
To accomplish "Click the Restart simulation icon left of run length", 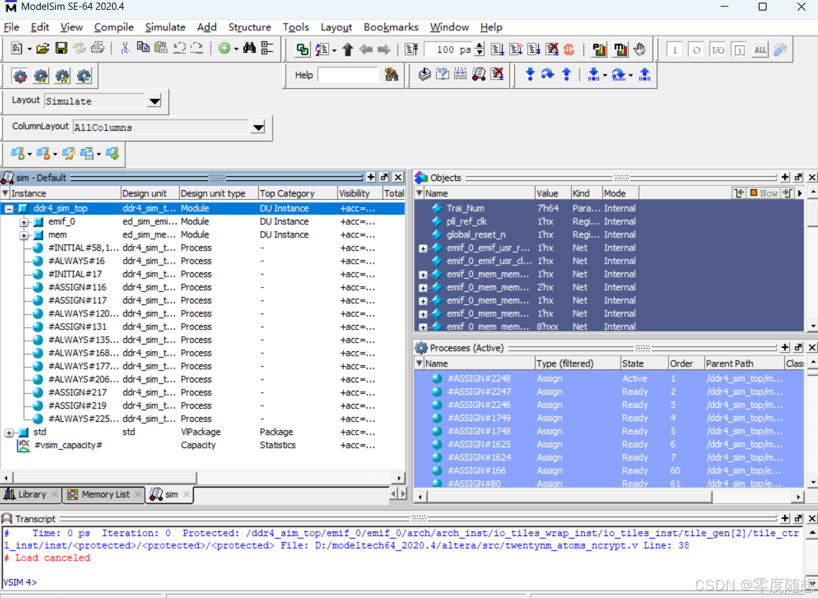I will pyautogui.click(x=412, y=49).
